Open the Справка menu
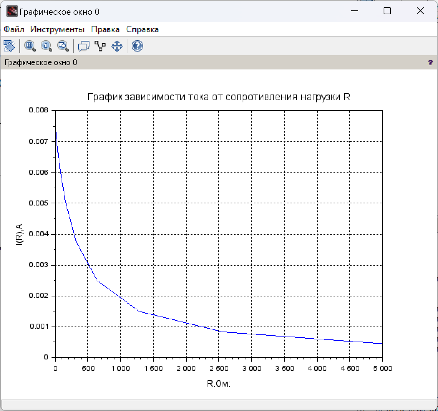The height and width of the screenshot is (411, 438). click(142, 29)
